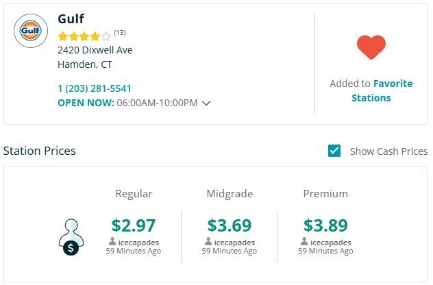Click the Gulf station logo
433x285 pixels.
click(x=31, y=30)
